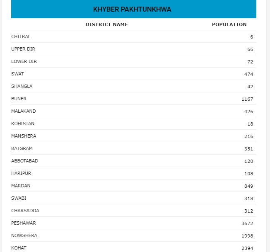Click the MARDAN district entry

(x=21, y=186)
